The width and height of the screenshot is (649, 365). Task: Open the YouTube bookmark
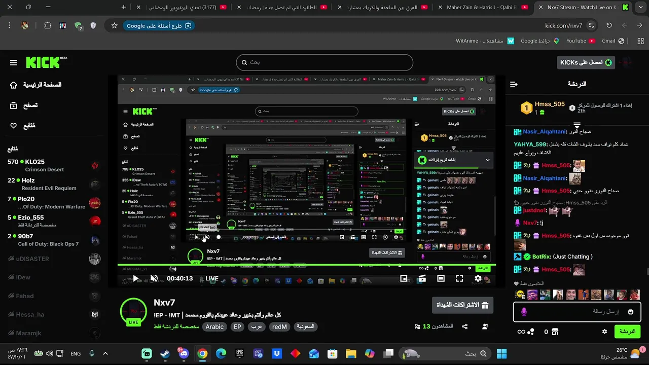(x=581, y=41)
